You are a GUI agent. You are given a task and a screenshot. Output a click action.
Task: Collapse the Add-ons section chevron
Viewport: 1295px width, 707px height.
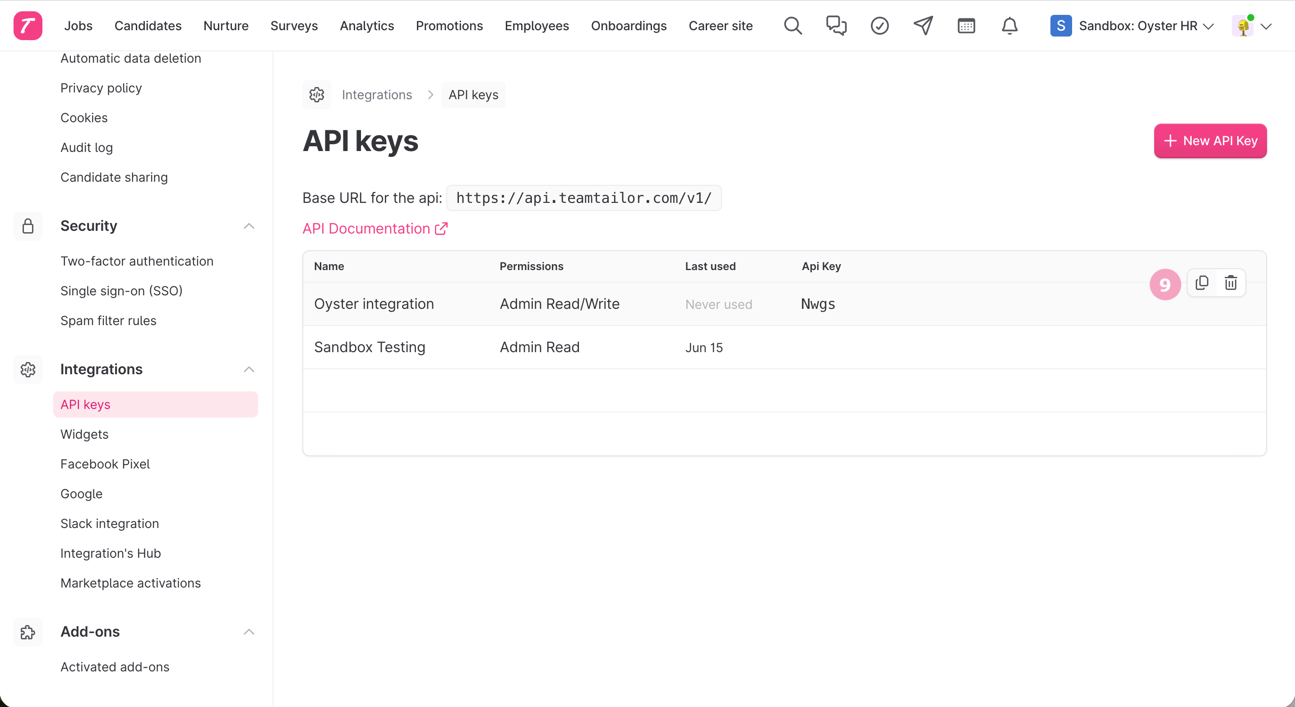pos(249,632)
